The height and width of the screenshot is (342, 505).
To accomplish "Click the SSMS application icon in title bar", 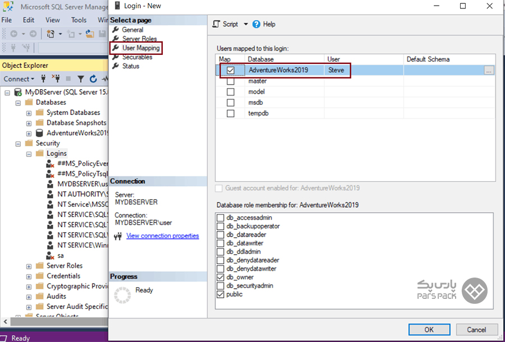I will pos(8,6).
